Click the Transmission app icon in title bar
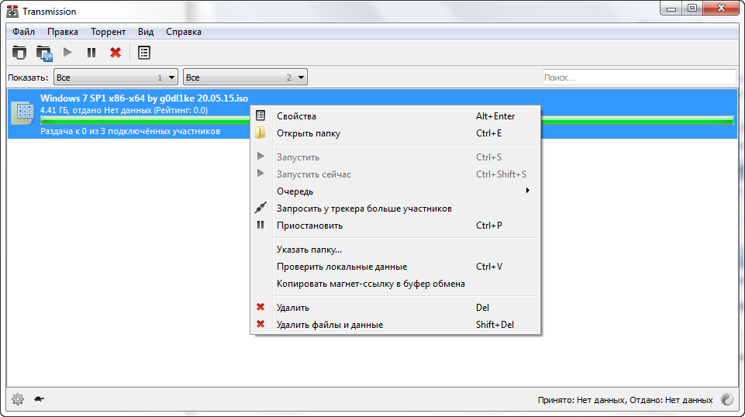 (12, 11)
